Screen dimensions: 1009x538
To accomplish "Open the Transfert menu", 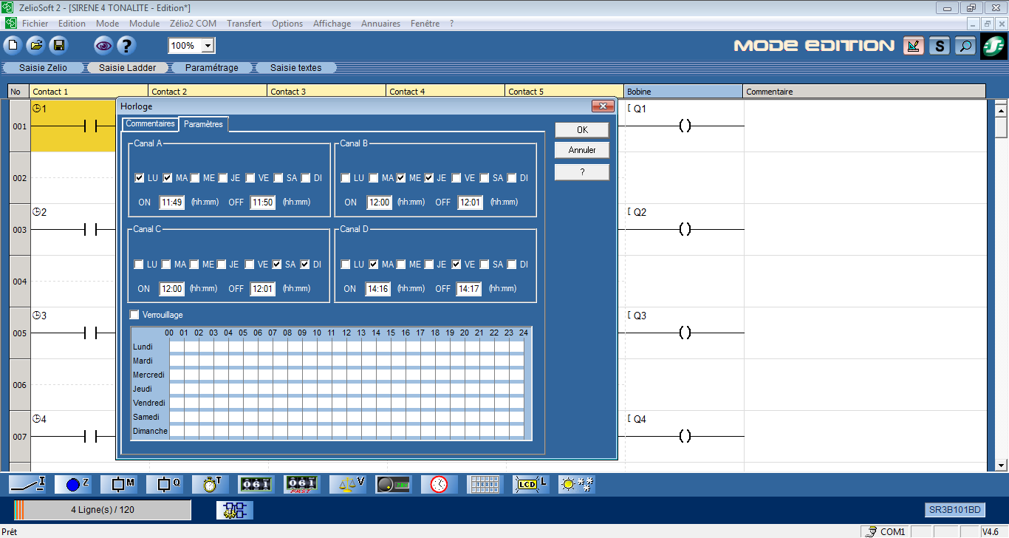I will point(244,24).
